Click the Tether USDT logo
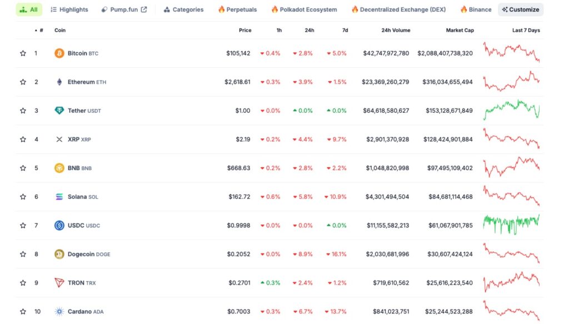Screen dimensions: 569x324 (x=59, y=111)
